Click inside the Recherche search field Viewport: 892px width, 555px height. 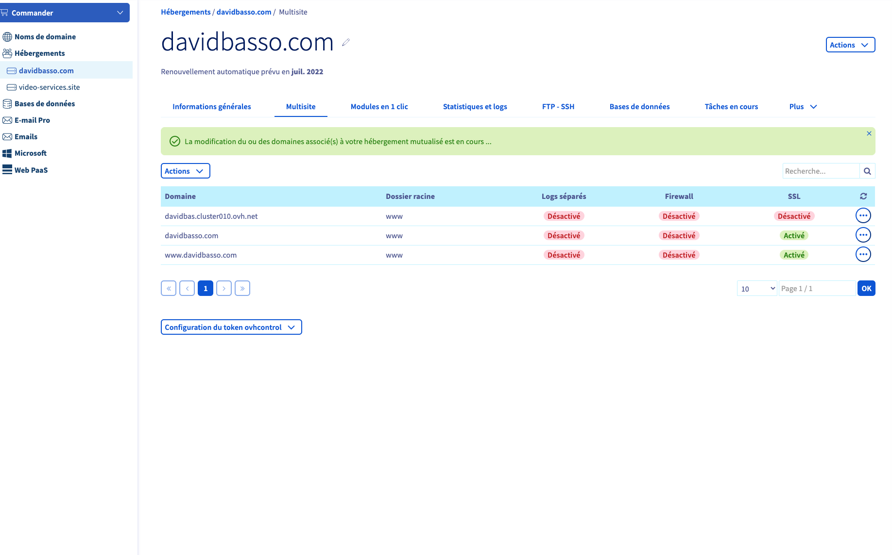[x=821, y=171]
